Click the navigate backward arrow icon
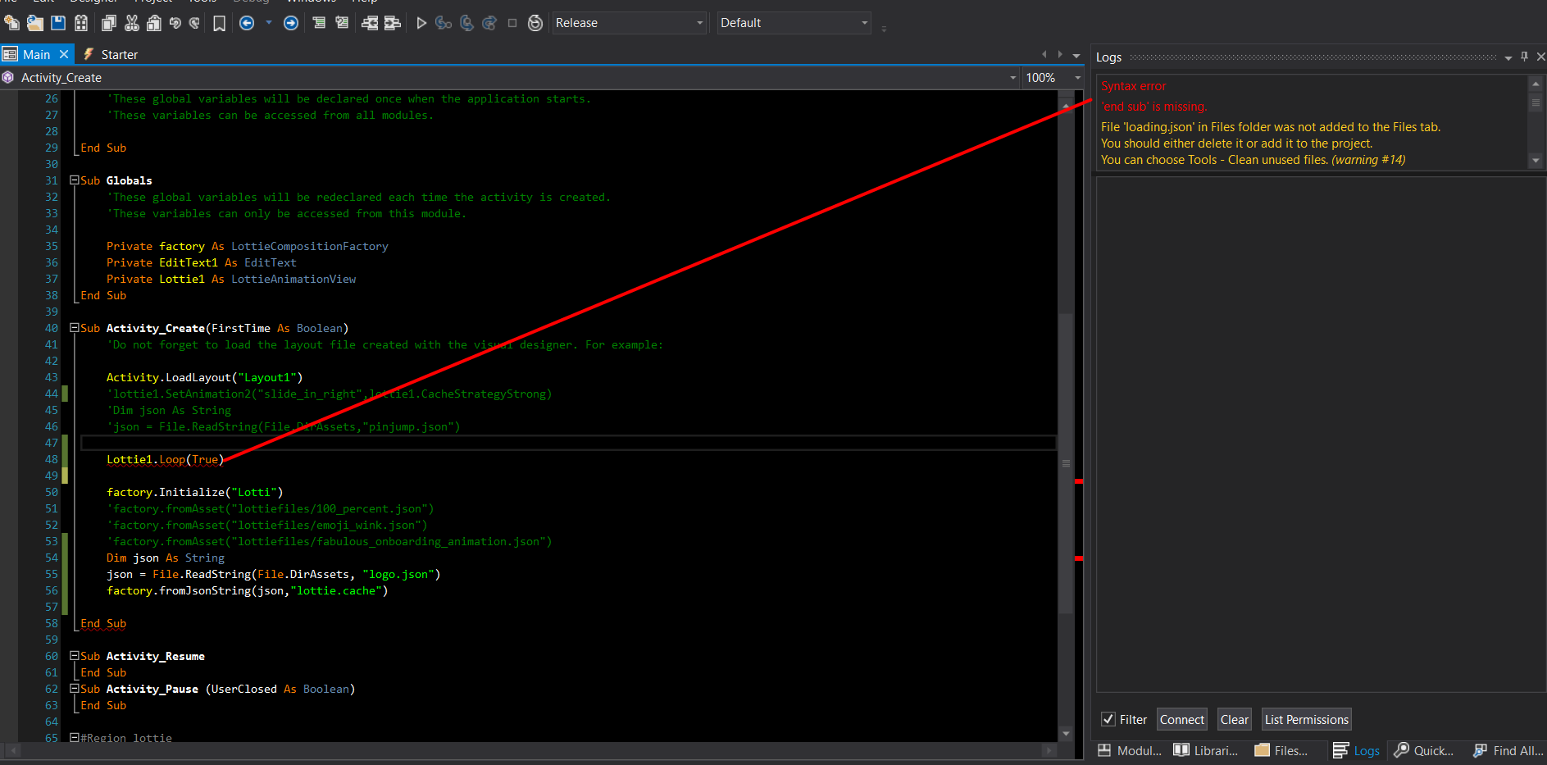This screenshot has width=1547, height=765. pos(247,23)
